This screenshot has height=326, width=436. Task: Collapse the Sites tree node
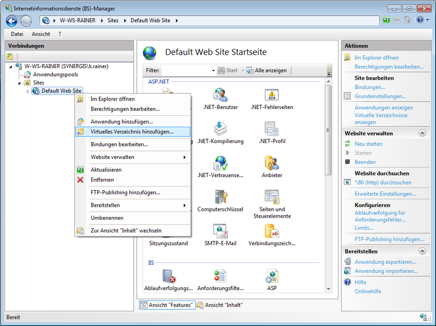(19, 83)
